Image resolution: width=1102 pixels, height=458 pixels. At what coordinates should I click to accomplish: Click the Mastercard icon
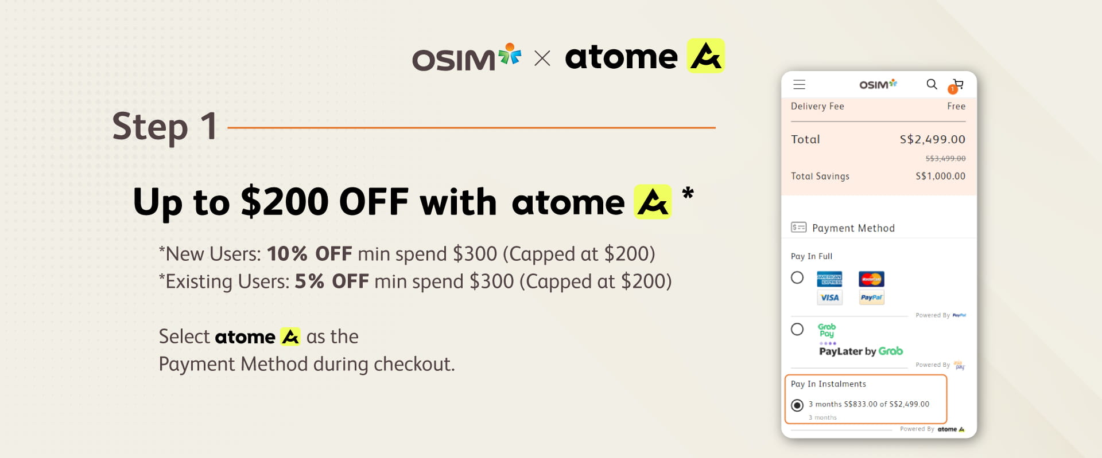871,278
